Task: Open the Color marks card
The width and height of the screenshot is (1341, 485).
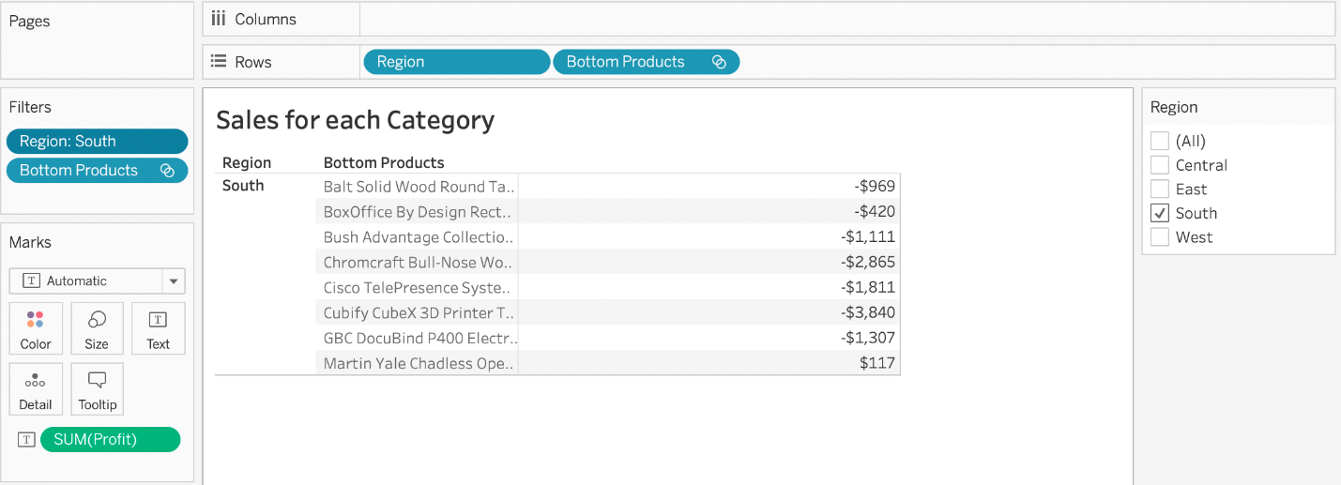Action: 36,328
